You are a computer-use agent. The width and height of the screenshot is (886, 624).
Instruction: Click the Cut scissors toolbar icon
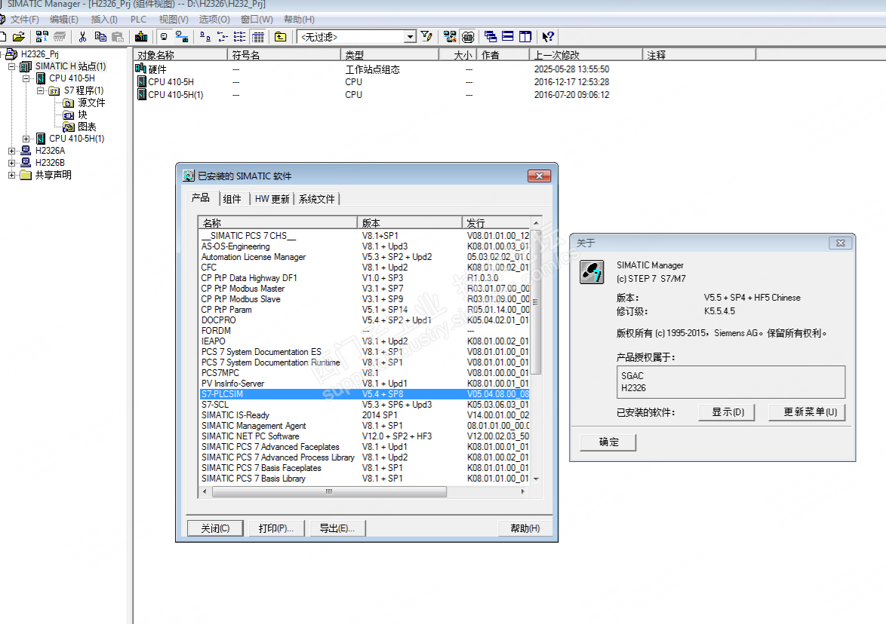point(83,36)
